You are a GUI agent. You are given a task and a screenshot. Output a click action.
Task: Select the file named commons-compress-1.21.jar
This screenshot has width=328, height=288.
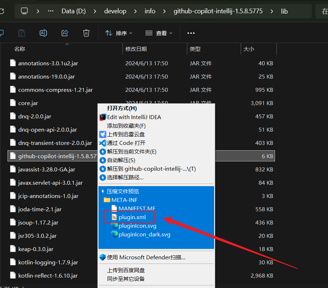56,90
